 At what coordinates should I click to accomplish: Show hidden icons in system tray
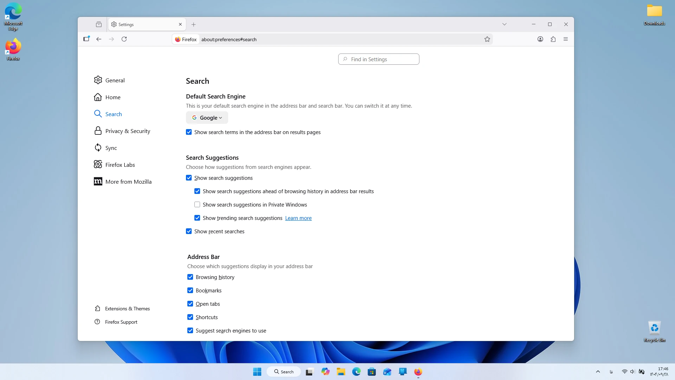(598, 372)
